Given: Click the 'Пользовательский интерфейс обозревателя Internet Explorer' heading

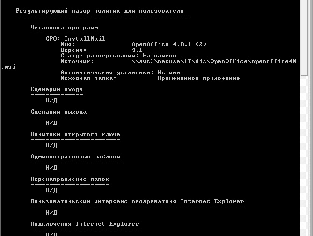Looking at the screenshot, I should click(x=138, y=201).
